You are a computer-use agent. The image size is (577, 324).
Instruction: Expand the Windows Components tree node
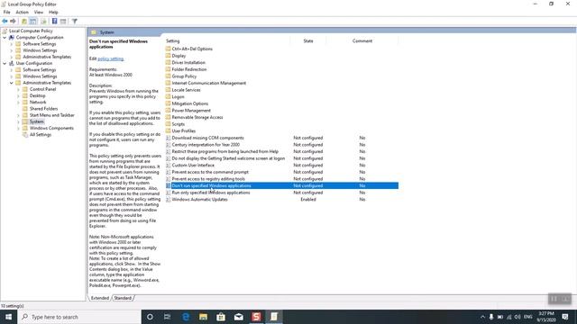(x=18, y=128)
